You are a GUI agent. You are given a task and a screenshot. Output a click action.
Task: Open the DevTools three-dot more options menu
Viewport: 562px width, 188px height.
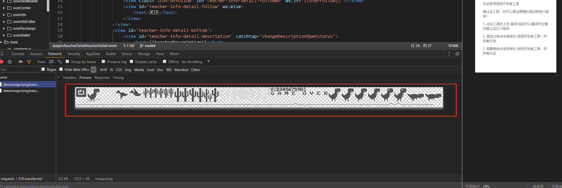(x=449, y=54)
